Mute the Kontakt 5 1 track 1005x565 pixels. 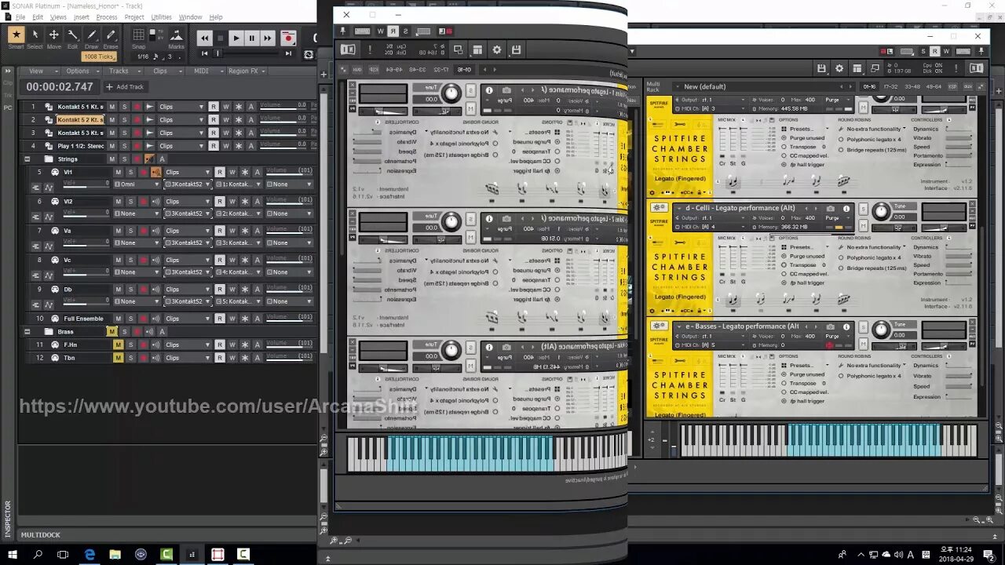[111, 107]
